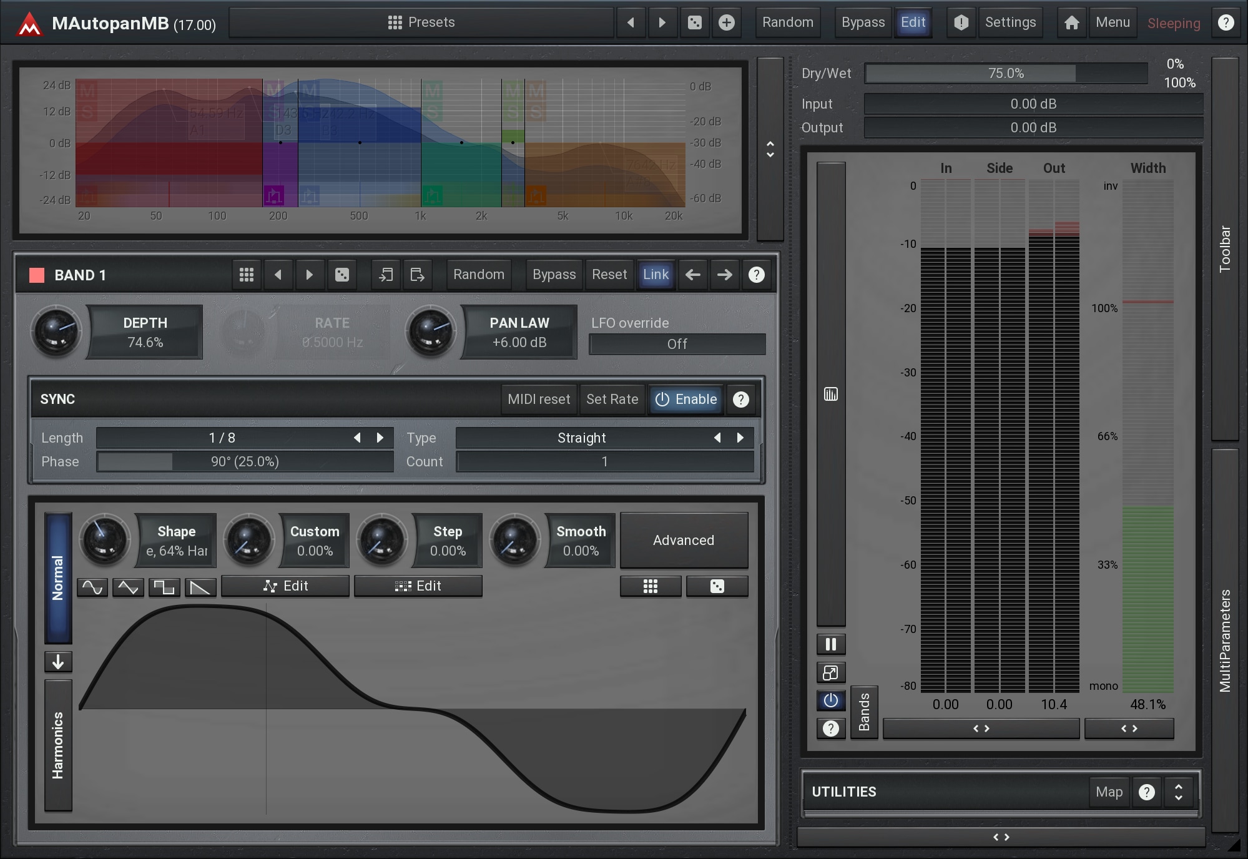Click the Advanced button
Image resolution: width=1248 pixels, height=859 pixels.
point(684,540)
